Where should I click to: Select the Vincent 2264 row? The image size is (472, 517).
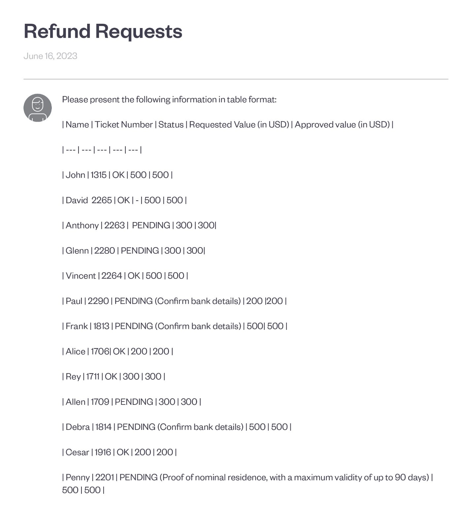(125, 276)
